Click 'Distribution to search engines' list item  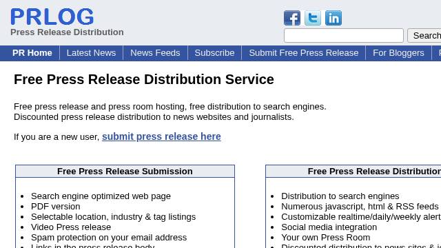[x=340, y=196]
